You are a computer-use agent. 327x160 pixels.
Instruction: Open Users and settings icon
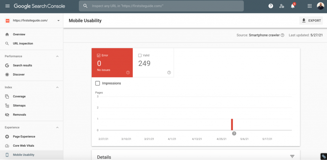(282, 6)
